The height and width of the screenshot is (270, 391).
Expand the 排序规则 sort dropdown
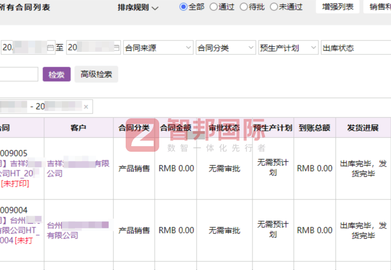tap(138, 8)
